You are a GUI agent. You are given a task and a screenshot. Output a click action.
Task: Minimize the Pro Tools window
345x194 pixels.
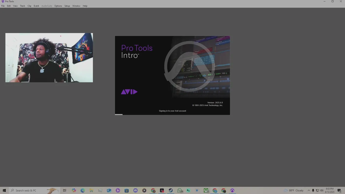tap(325, 1)
